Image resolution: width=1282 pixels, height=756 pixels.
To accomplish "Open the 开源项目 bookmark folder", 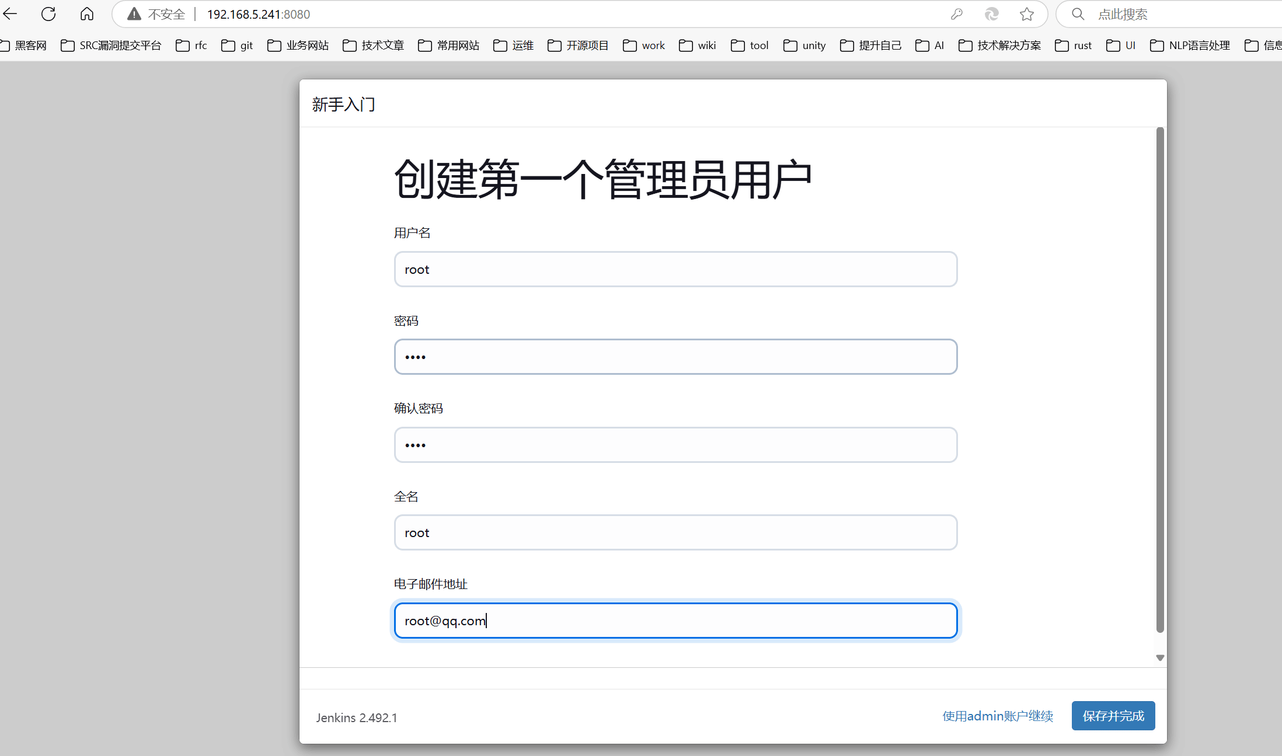I will click(578, 46).
